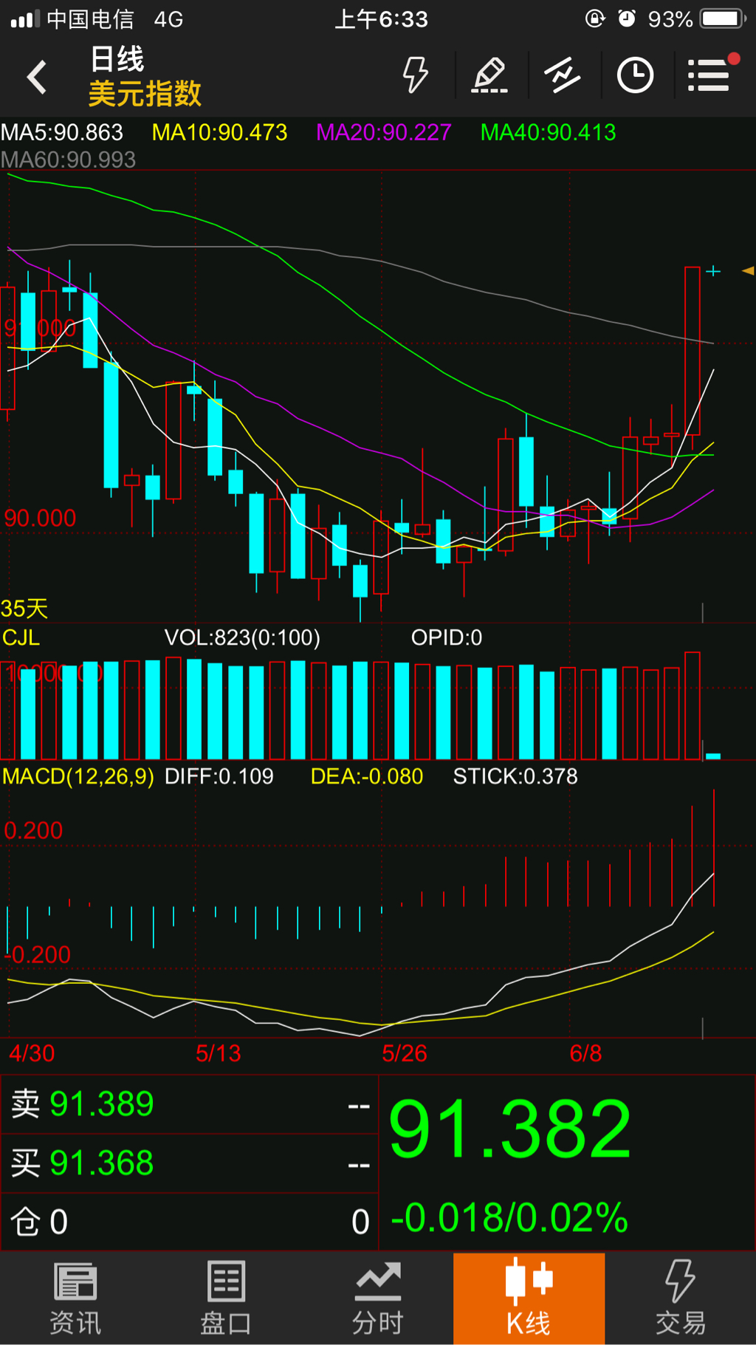Switch to the 分时 time-share chart tab
The height and width of the screenshot is (1345, 756).
click(x=377, y=1298)
